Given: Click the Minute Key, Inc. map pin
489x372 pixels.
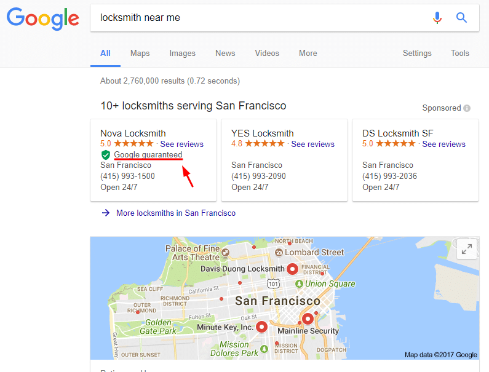Looking at the screenshot, I should (261, 327).
